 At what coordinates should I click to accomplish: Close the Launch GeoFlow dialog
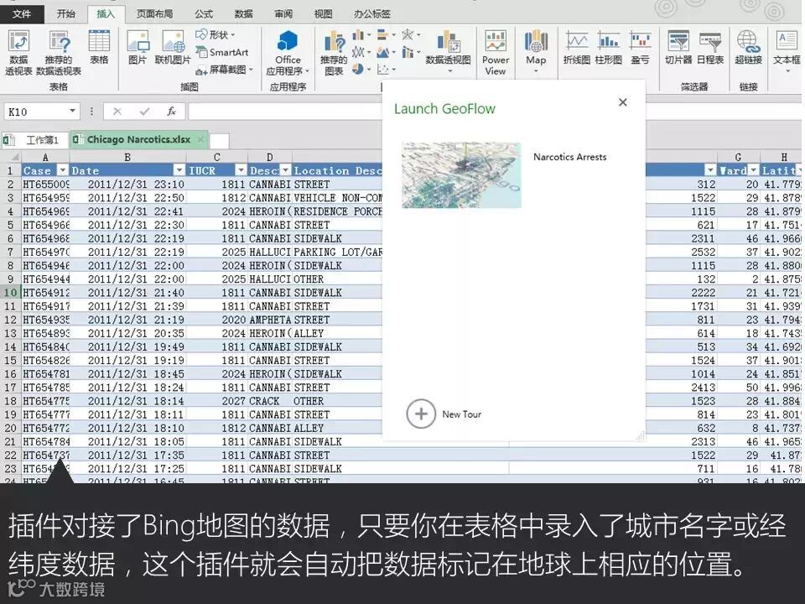tap(623, 102)
